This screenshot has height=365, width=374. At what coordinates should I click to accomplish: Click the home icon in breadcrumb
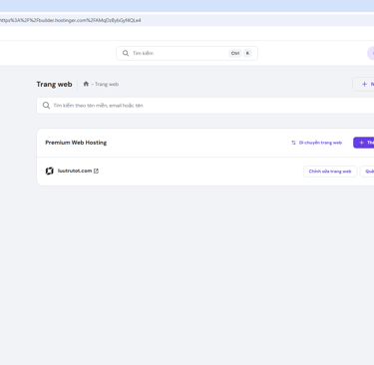pos(86,84)
